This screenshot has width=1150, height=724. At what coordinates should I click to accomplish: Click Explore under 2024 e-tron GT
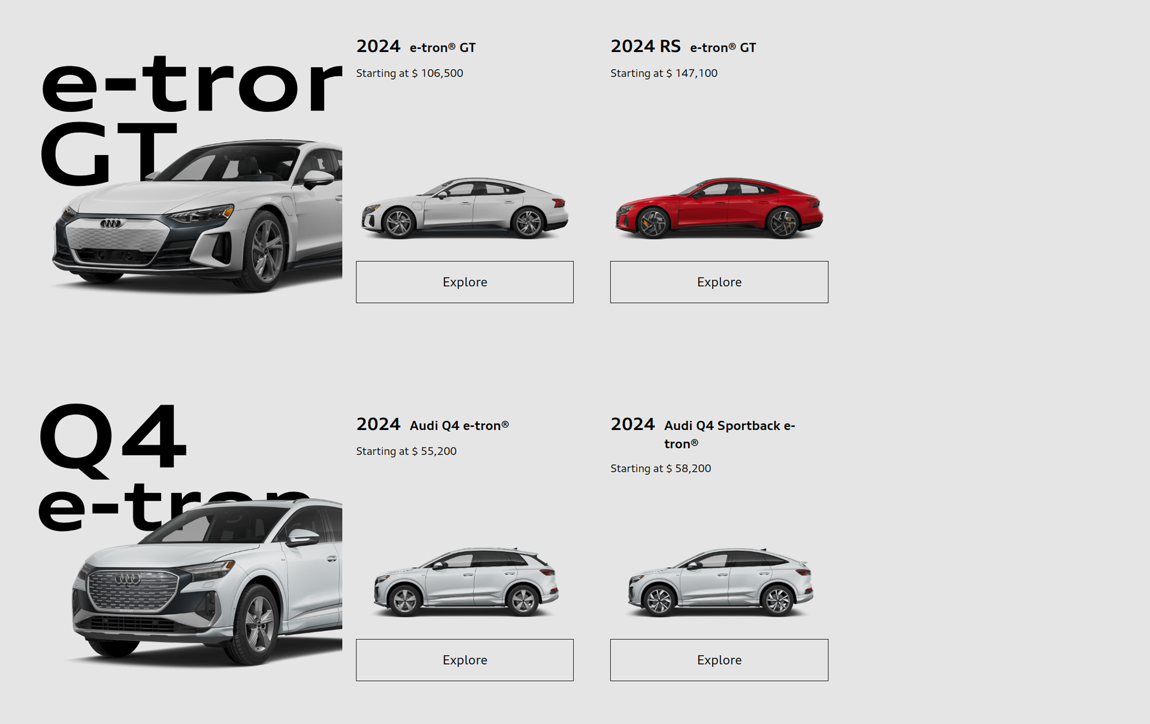click(464, 282)
